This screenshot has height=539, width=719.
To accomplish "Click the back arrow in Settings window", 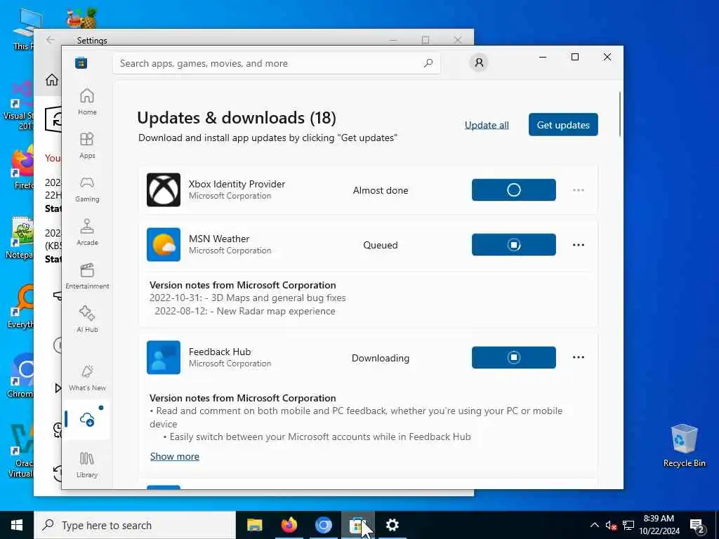I will (x=51, y=40).
